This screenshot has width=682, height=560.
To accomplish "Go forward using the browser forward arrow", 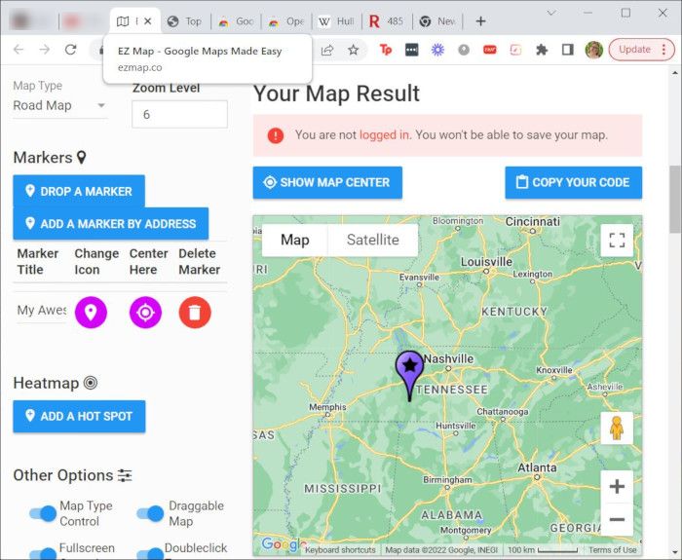I will (x=45, y=50).
